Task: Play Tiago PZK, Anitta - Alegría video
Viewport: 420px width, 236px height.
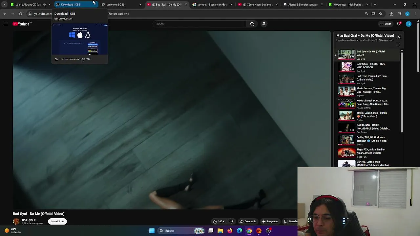Action: pos(367,153)
